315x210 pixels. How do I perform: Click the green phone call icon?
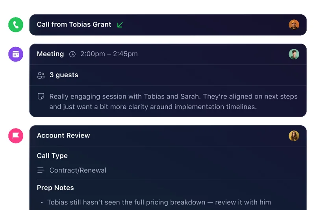[x=16, y=25]
